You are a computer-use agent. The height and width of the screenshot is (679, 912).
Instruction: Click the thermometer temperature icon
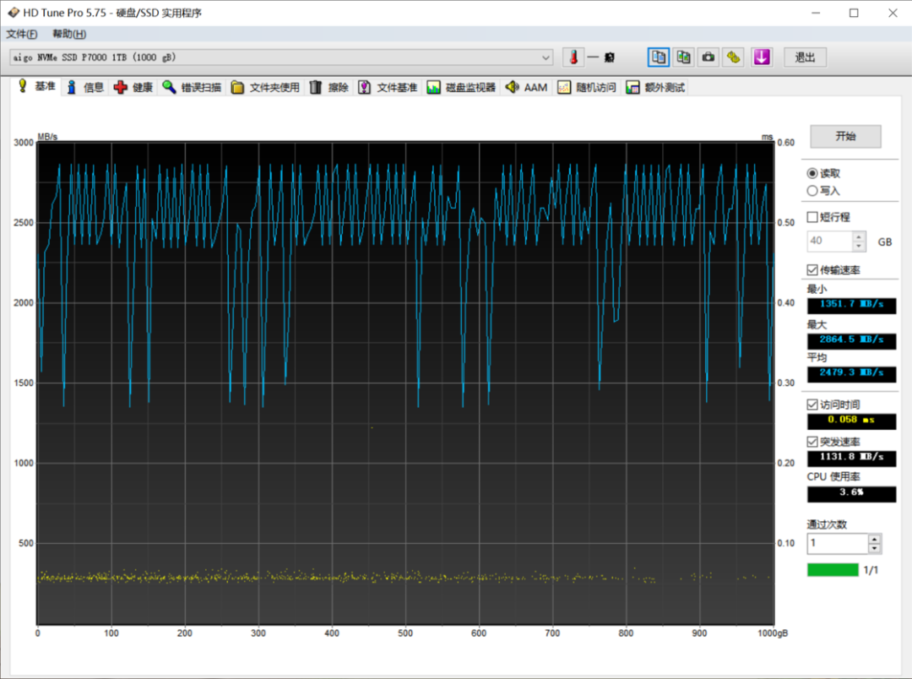click(x=573, y=57)
